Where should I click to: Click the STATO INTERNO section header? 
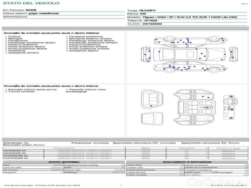[x=64, y=162]
